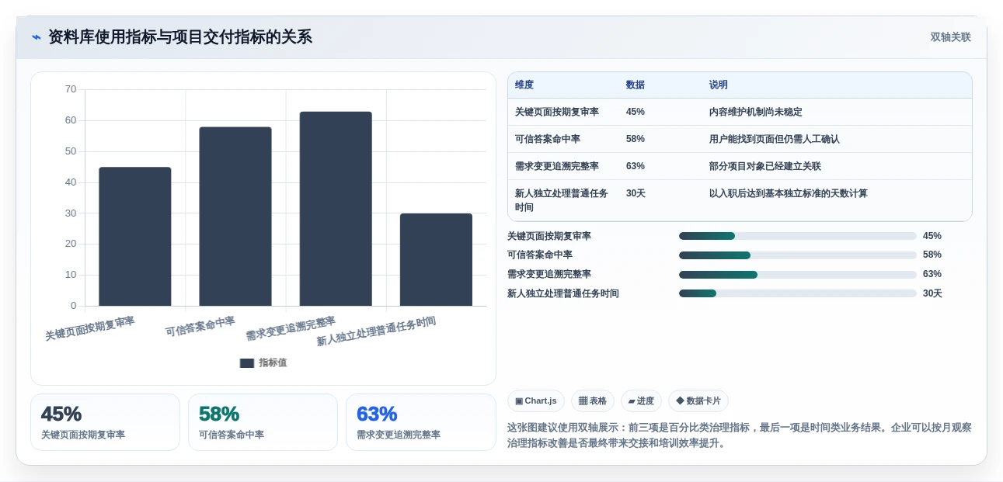Click the 新人独立处理普通任务时间 progress bar
The image size is (1003, 482).
click(x=798, y=293)
